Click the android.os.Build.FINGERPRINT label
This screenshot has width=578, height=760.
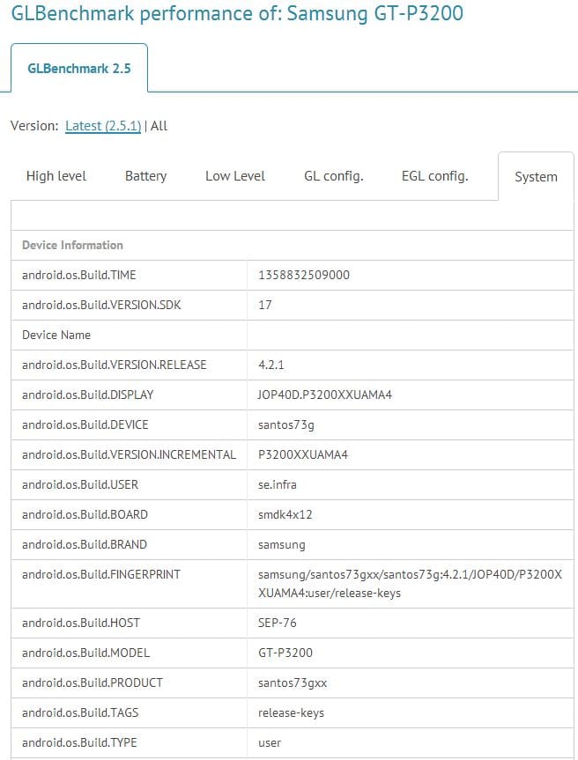pos(100,574)
